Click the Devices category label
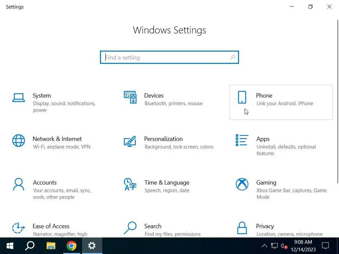The height and width of the screenshot is (254, 339). click(154, 96)
